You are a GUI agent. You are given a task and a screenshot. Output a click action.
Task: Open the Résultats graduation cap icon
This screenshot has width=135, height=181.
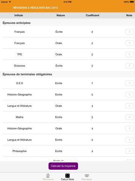click(x=87, y=176)
